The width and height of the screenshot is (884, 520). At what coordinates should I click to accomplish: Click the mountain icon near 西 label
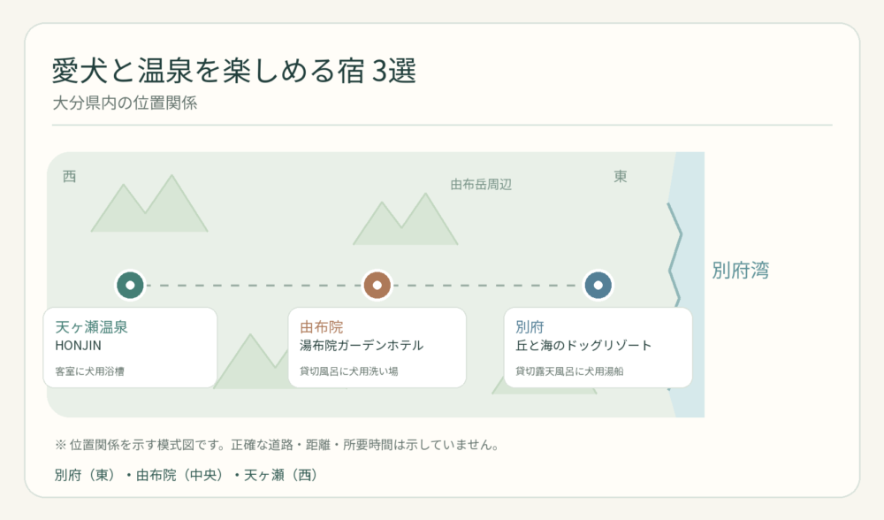tap(149, 203)
